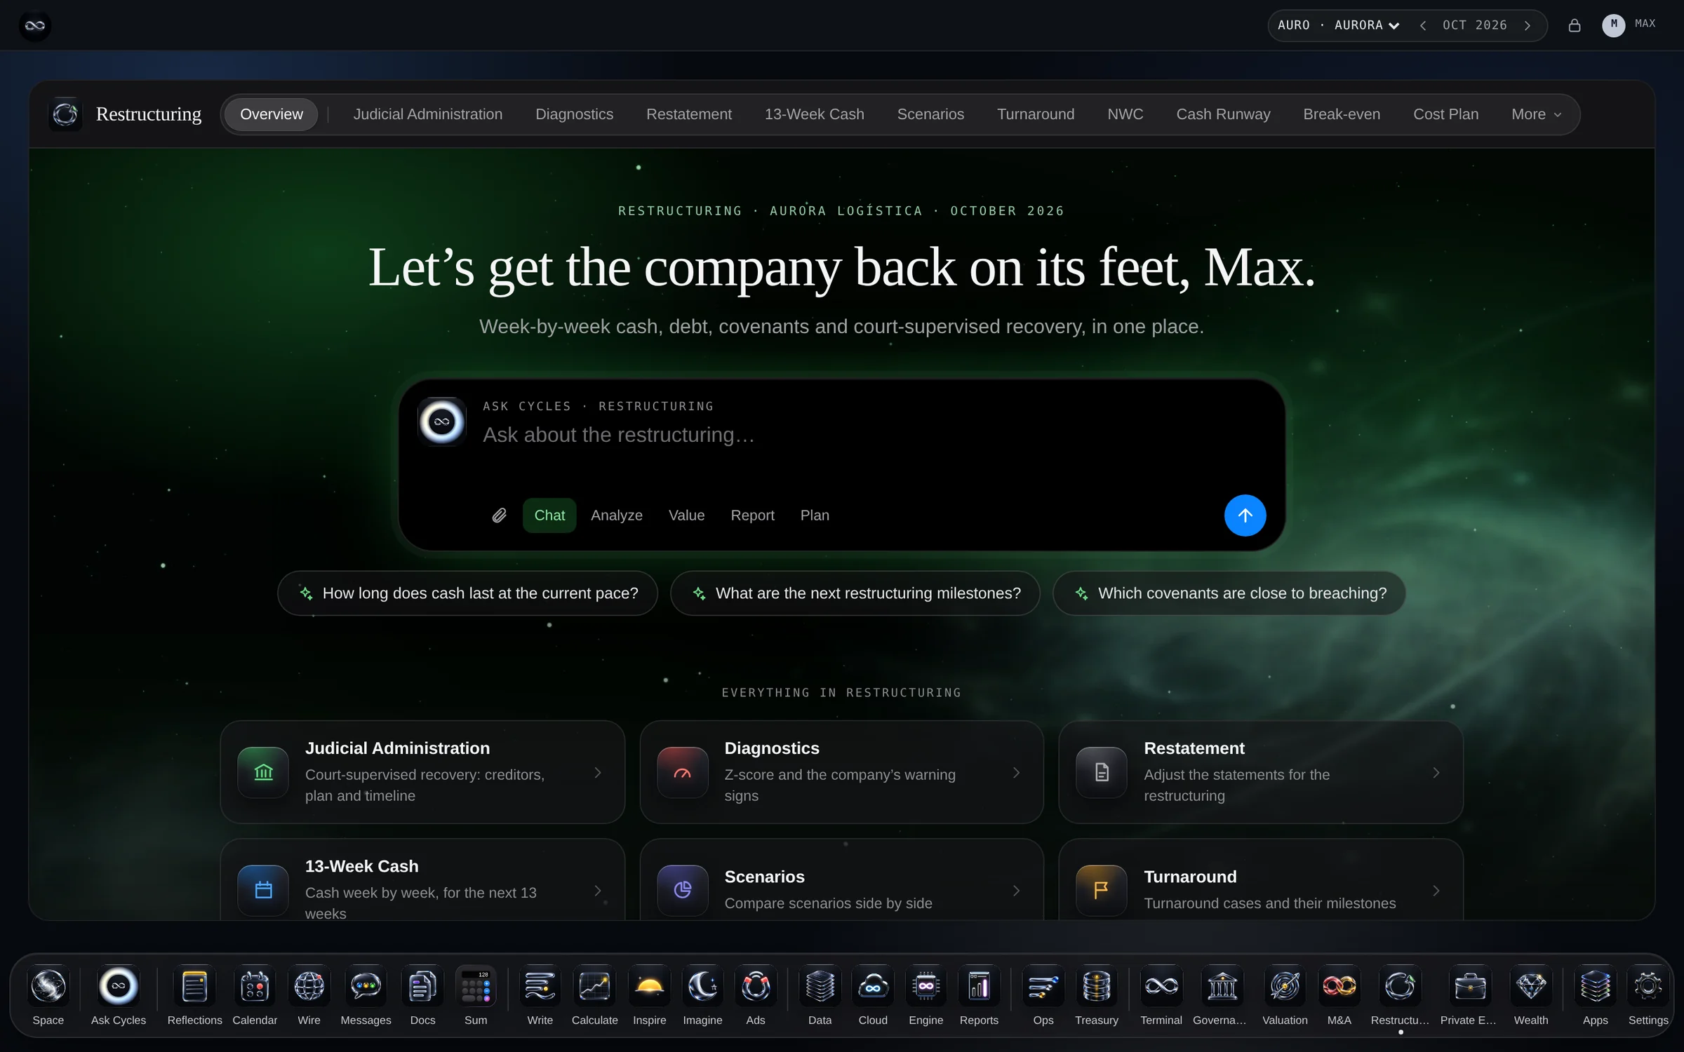Open the Engine dock icon
The width and height of the screenshot is (1684, 1052).
[925, 987]
